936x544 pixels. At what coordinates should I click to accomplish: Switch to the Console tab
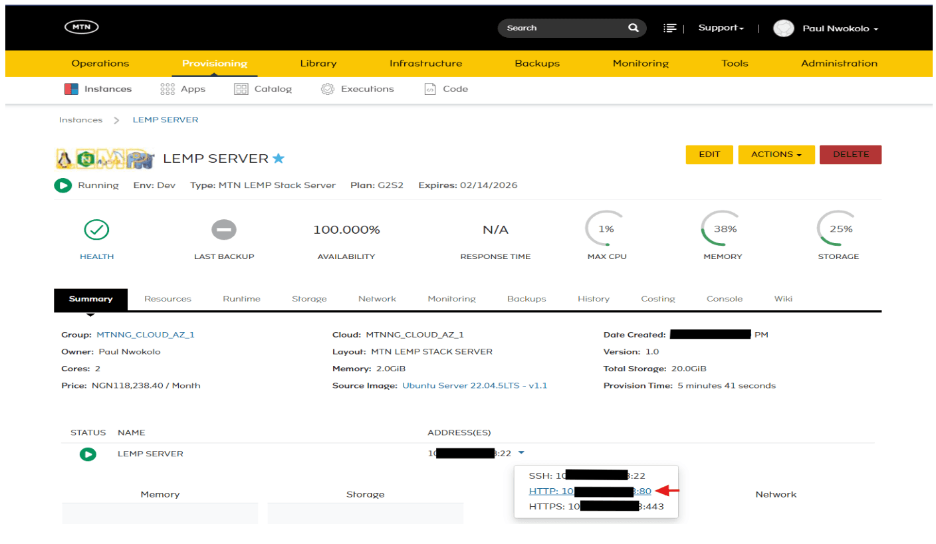725,299
